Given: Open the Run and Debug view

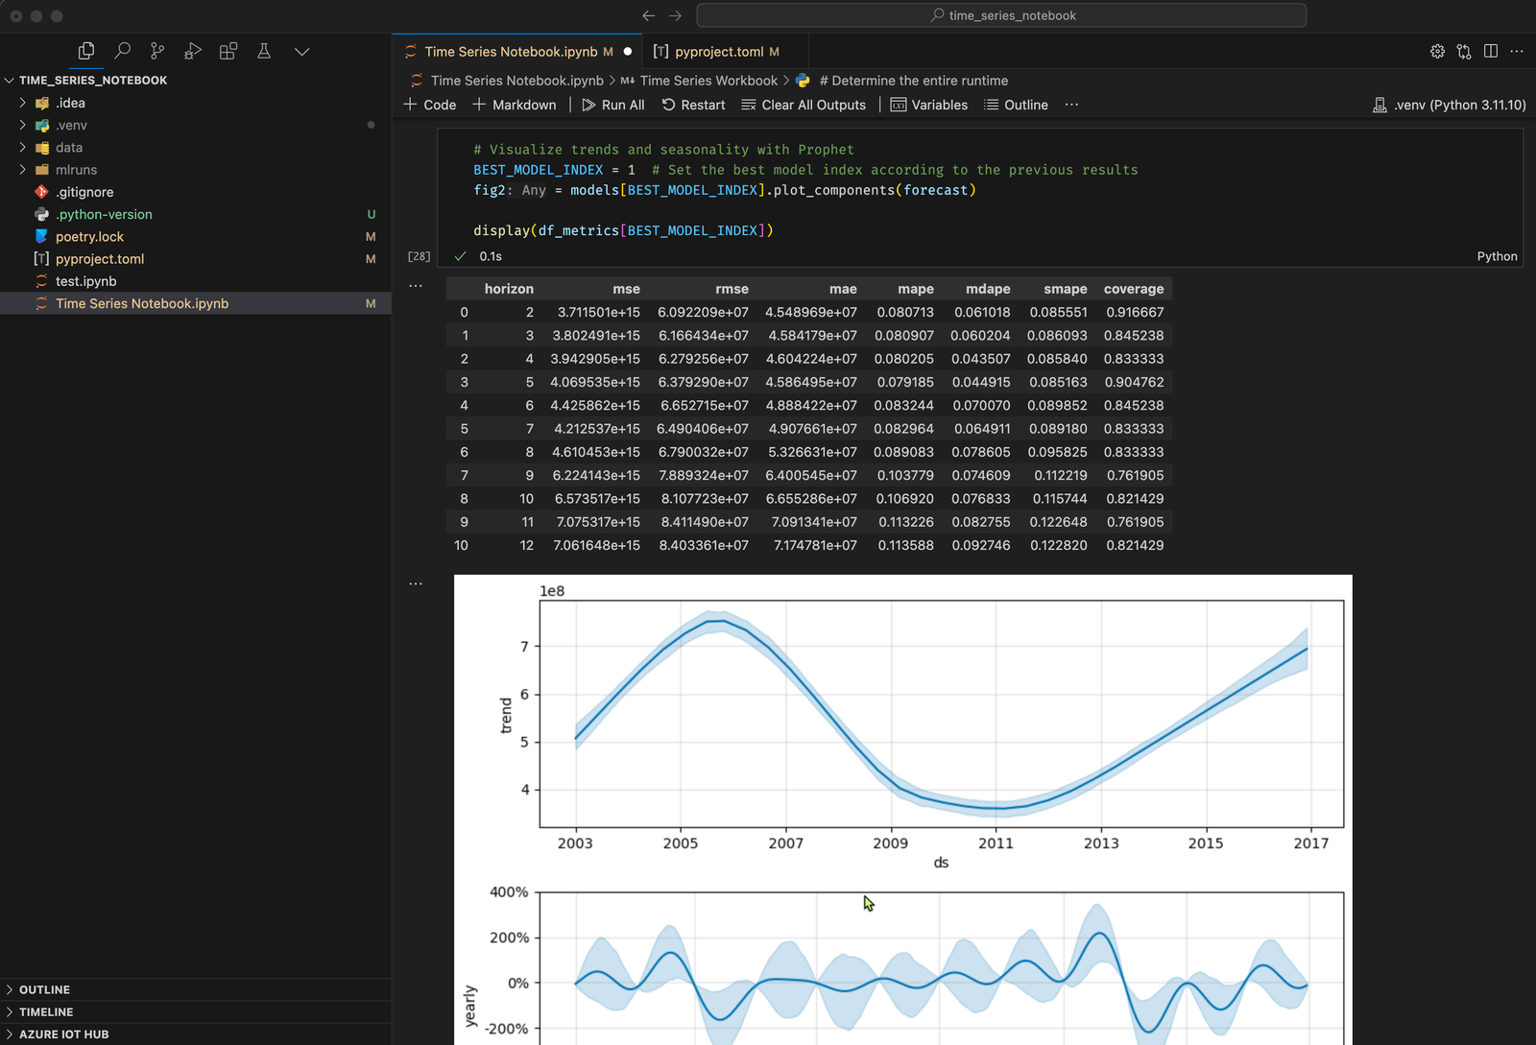Looking at the screenshot, I should 193,51.
